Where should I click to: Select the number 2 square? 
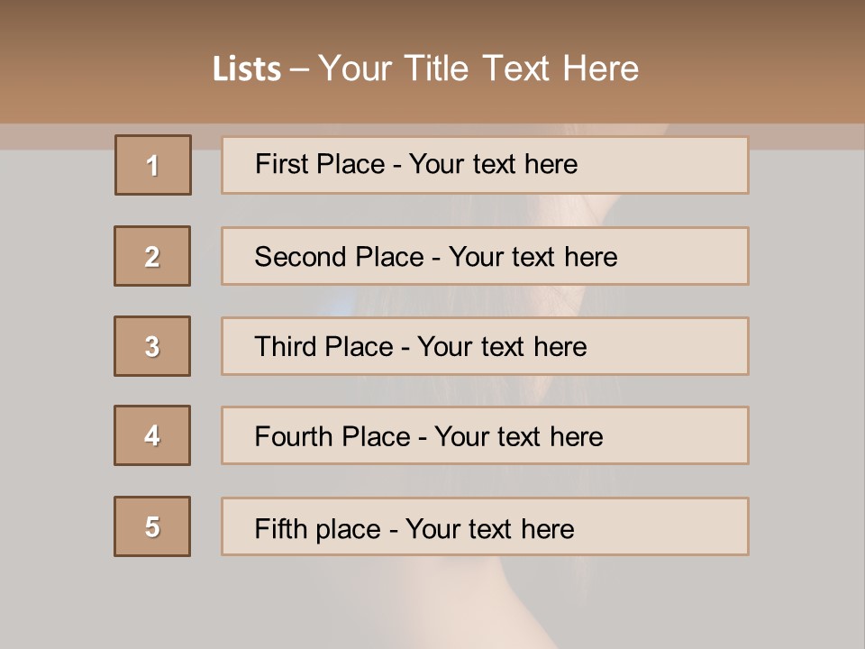[x=152, y=256]
